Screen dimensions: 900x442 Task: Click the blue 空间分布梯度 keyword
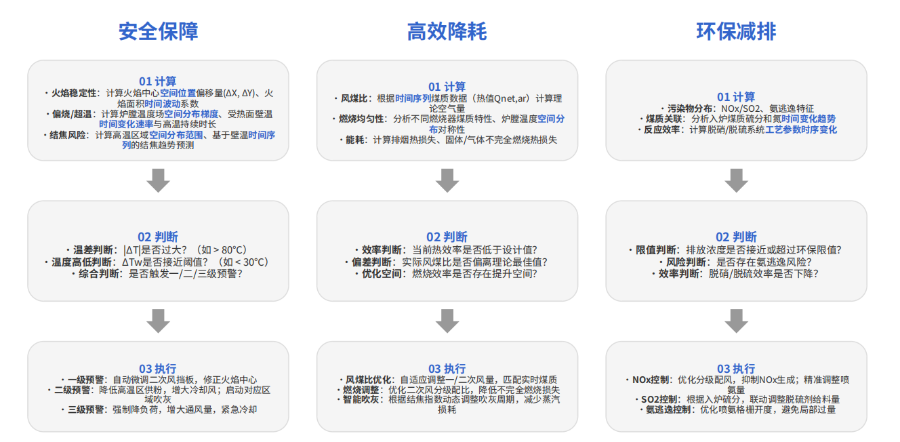click(x=191, y=114)
